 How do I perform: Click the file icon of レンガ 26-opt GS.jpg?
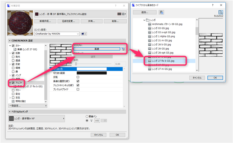[x=150, y=53]
